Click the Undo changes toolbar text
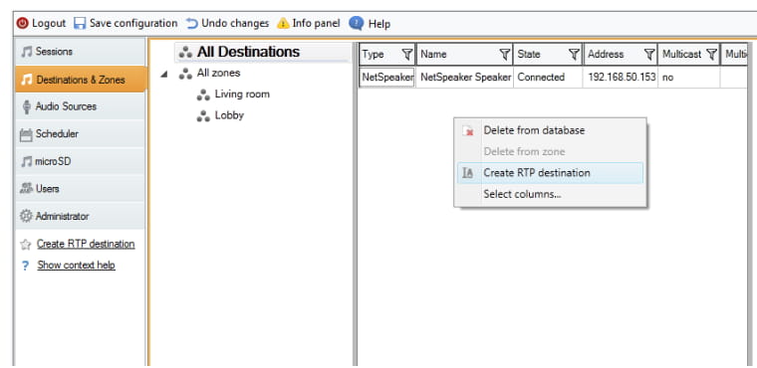757x368 pixels. click(235, 23)
